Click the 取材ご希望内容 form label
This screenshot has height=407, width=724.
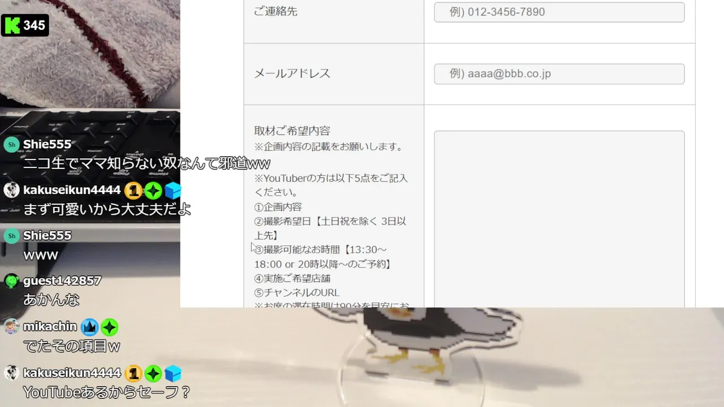292,131
